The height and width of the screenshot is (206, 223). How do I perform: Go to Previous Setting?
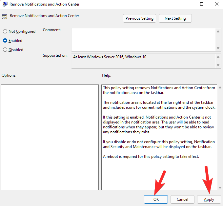[x=139, y=18]
